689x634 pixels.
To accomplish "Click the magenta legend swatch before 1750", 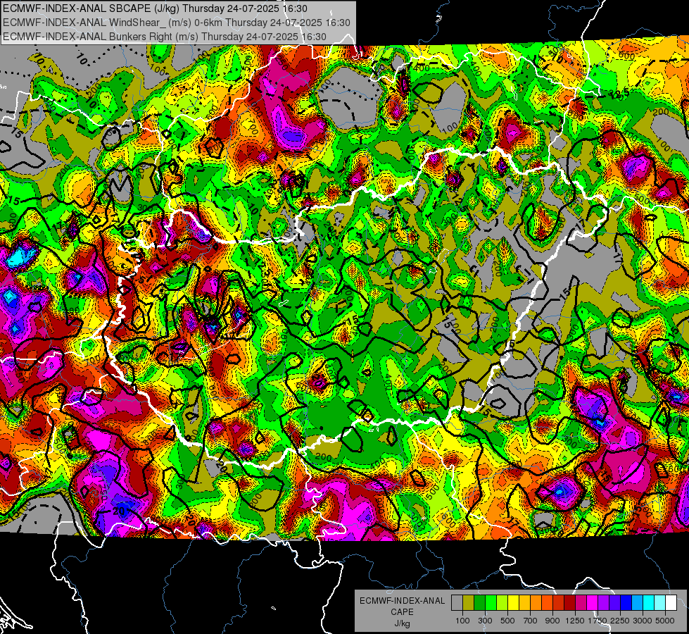I will [593, 603].
